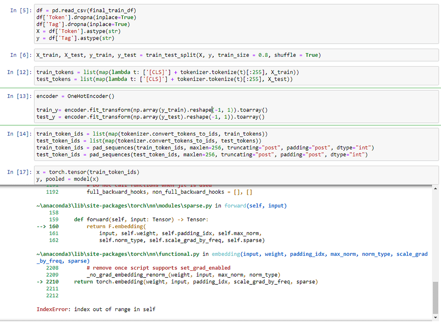Click the output scrollbar up arrow
This screenshot has width=441, height=322.
tap(435, 189)
